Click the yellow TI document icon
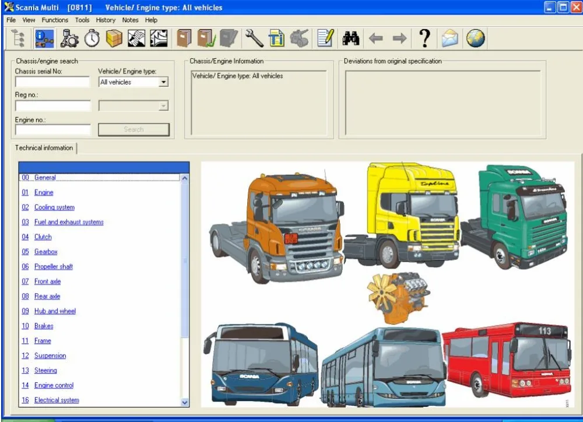This screenshot has width=583, height=422. point(276,38)
